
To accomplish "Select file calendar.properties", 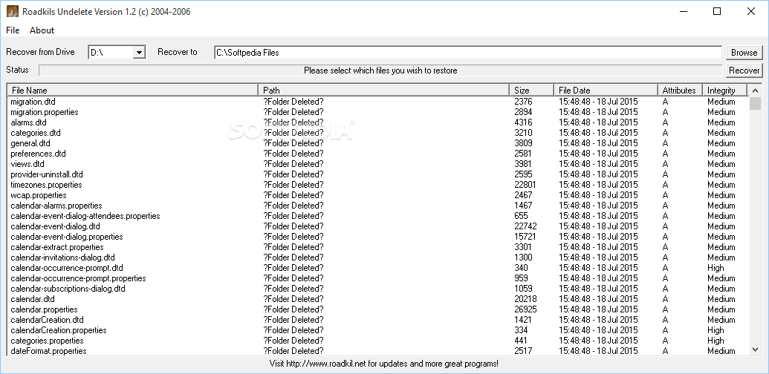I will tap(44, 309).
